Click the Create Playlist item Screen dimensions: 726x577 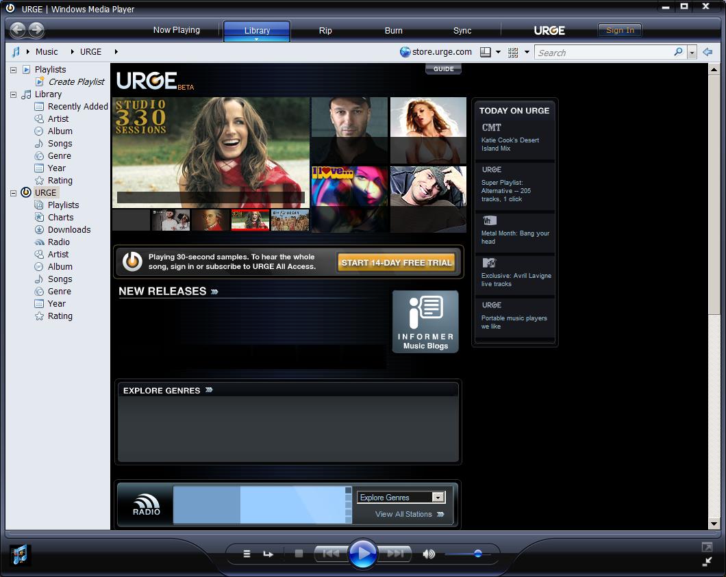pos(77,82)
